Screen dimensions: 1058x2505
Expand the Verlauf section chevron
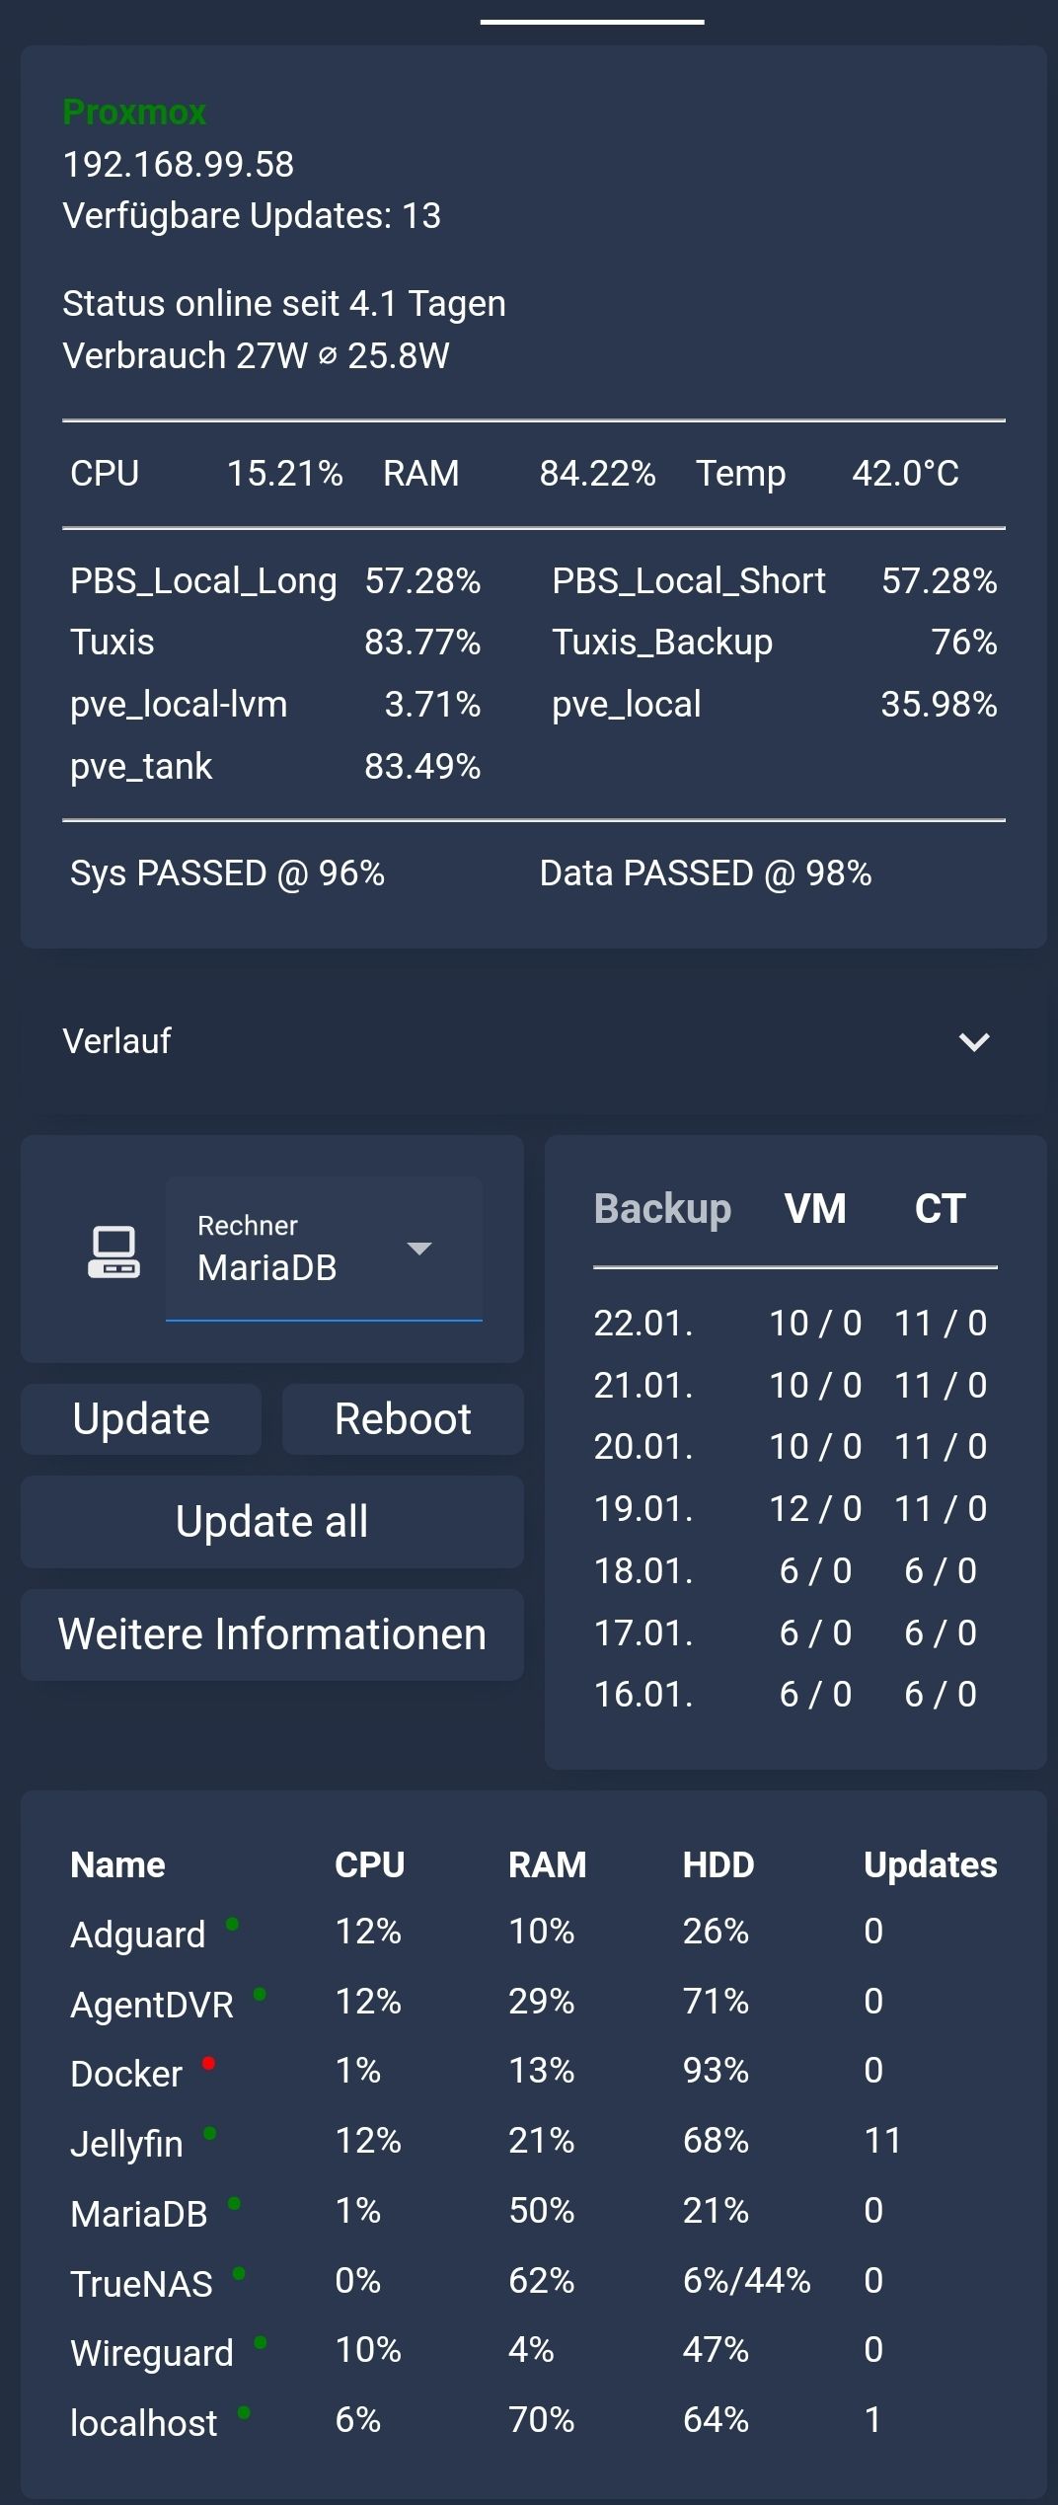tap(974, 1041)
